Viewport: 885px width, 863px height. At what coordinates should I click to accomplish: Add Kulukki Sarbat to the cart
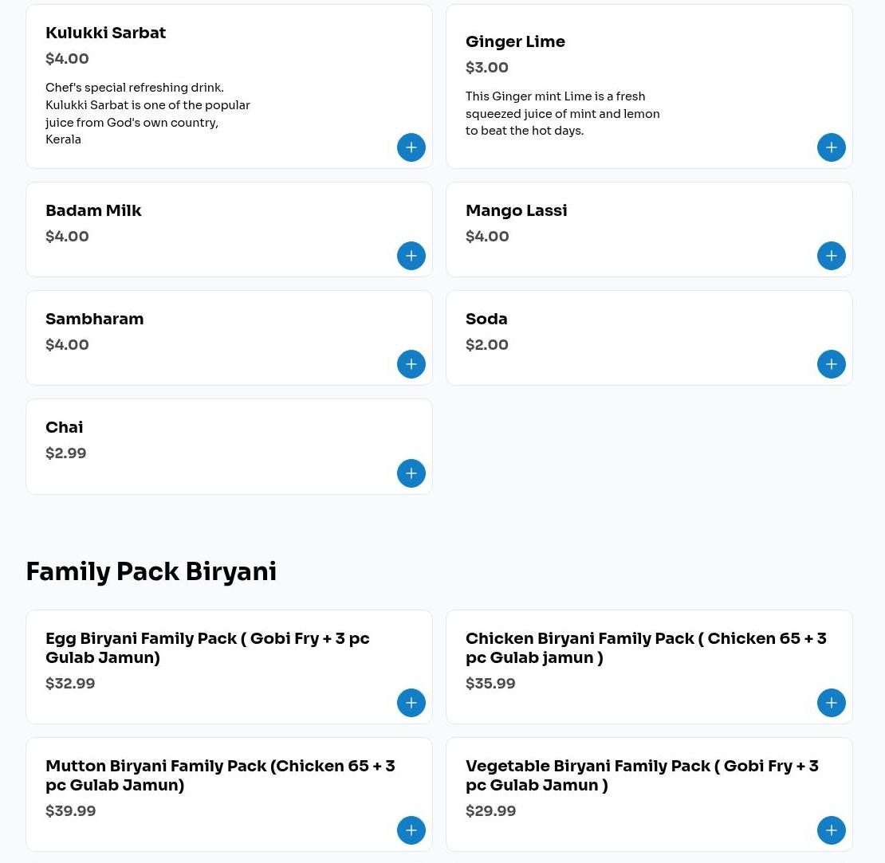[x=411, y=147]
